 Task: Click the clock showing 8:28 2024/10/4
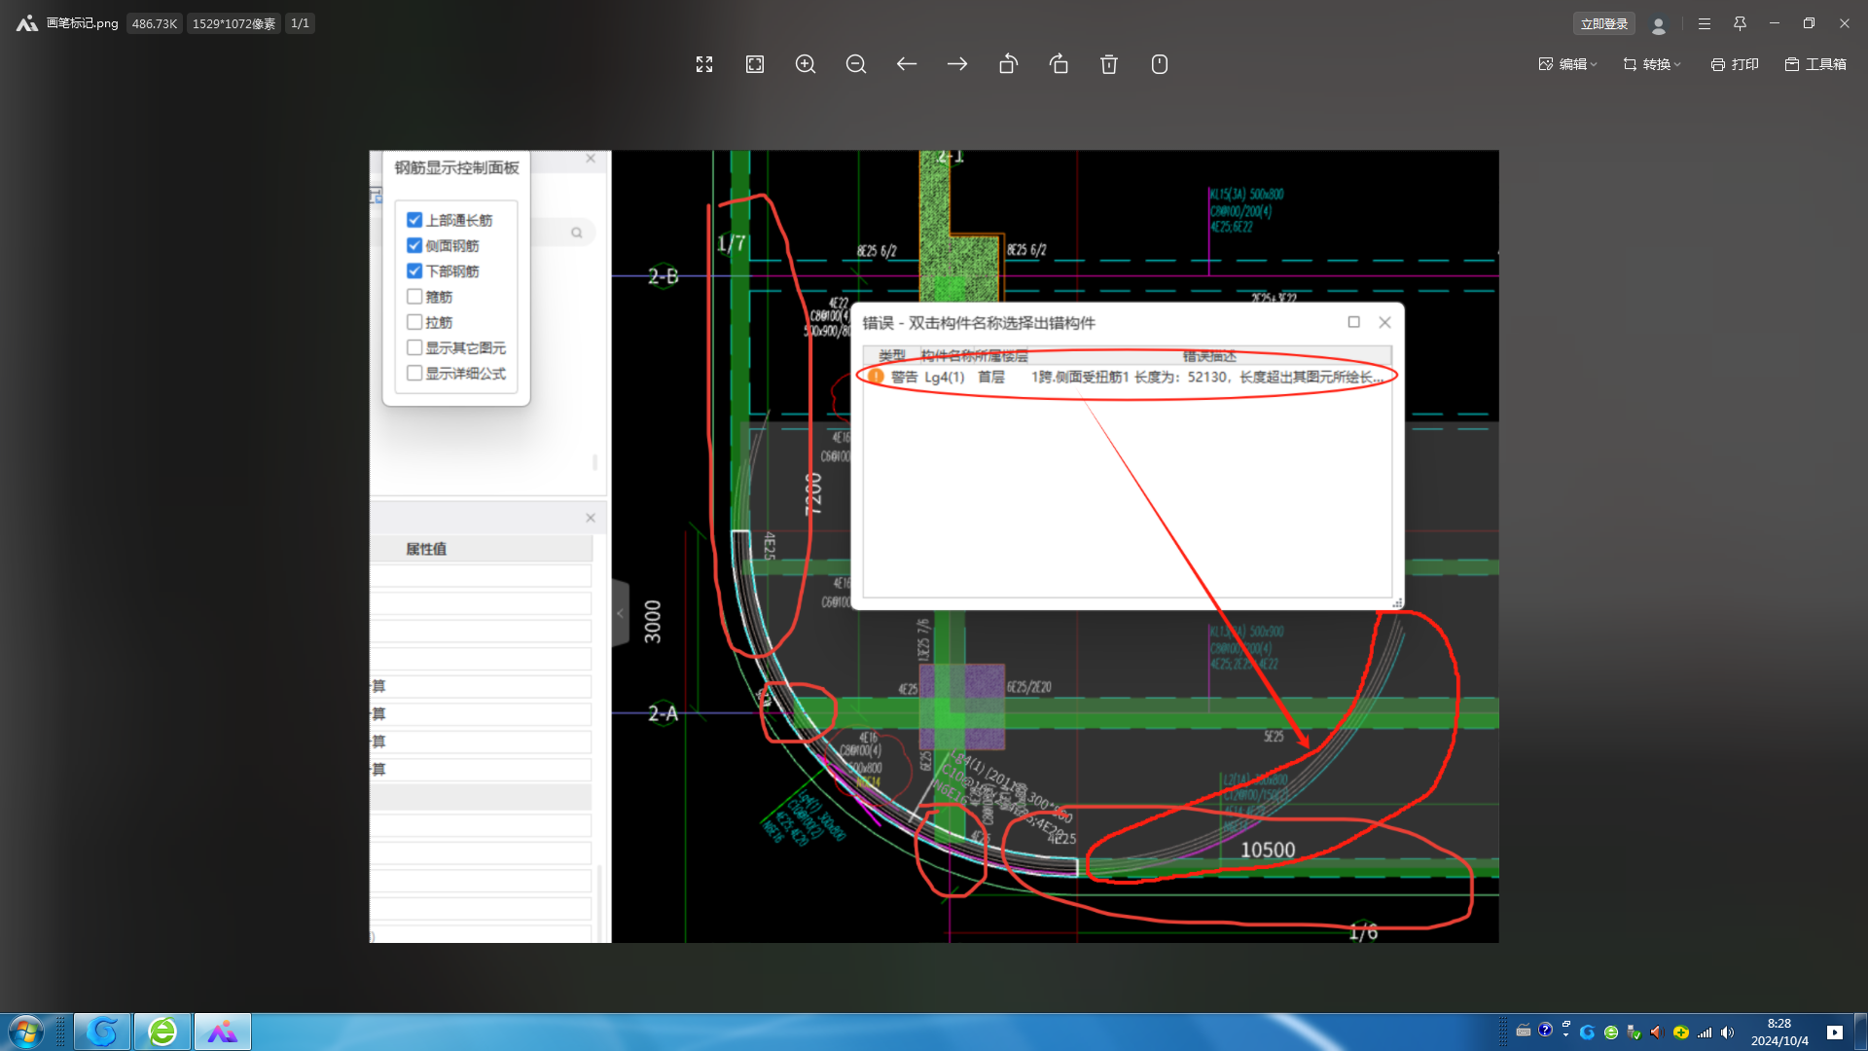[x=1779, y=1033]
